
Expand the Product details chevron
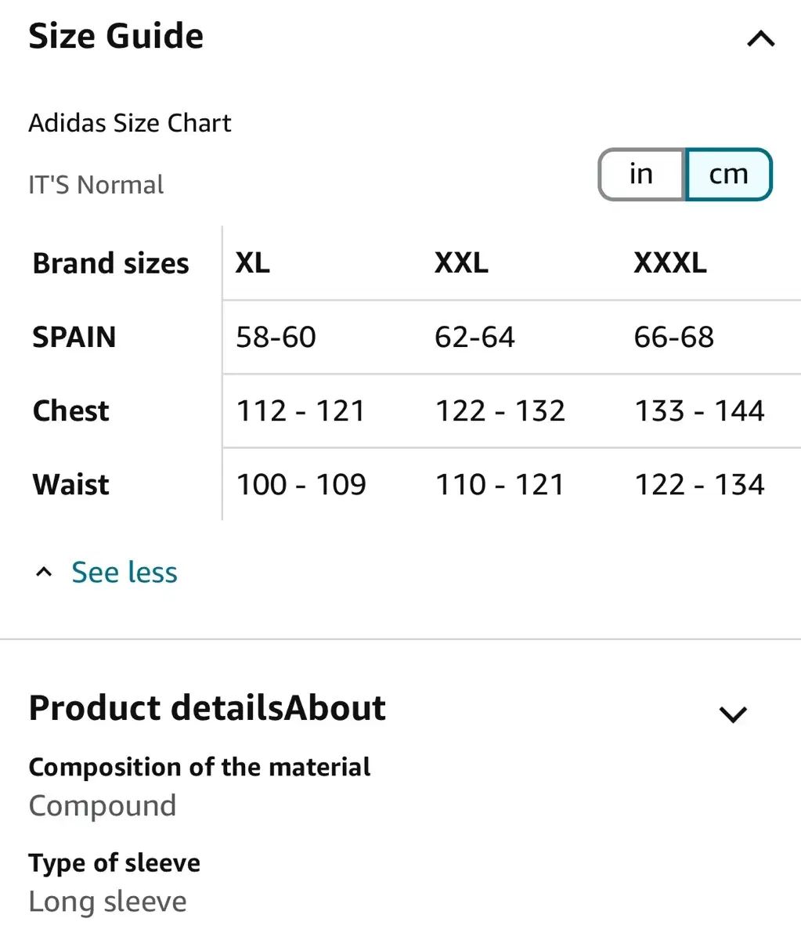(733, 714)
